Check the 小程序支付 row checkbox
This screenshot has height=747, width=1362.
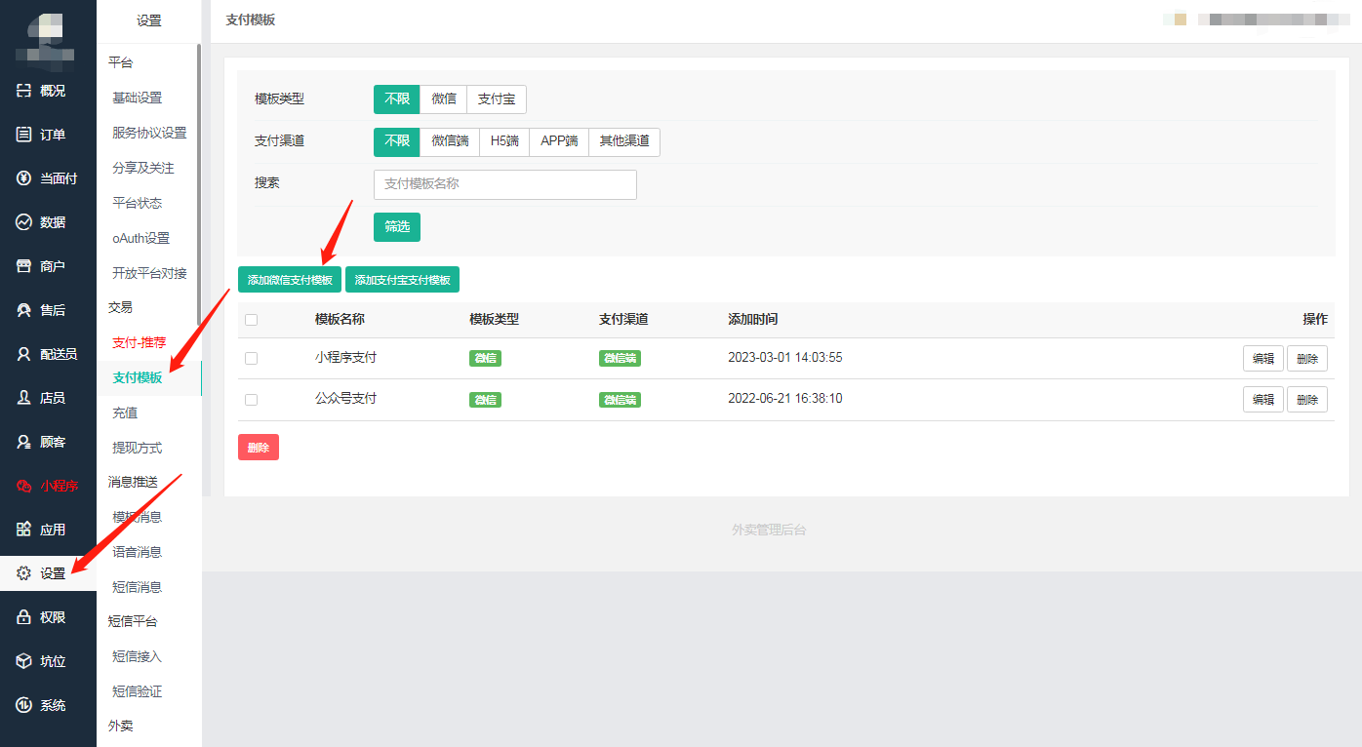[252, 359]
